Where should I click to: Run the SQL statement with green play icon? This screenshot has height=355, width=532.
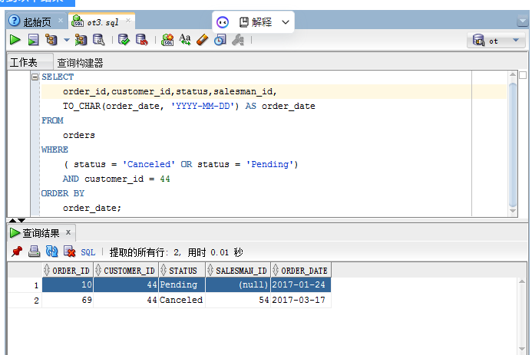coord(15,40)
